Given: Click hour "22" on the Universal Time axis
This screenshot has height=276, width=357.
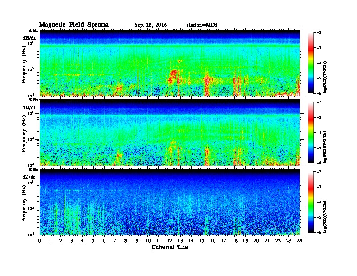Looking at the screenshot, I should 278,241.
